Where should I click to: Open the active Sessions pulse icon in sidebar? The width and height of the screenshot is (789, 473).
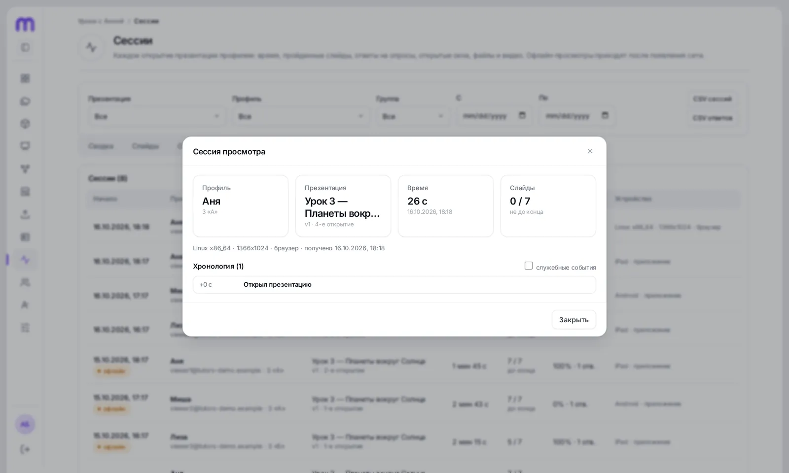click(25, 260)
